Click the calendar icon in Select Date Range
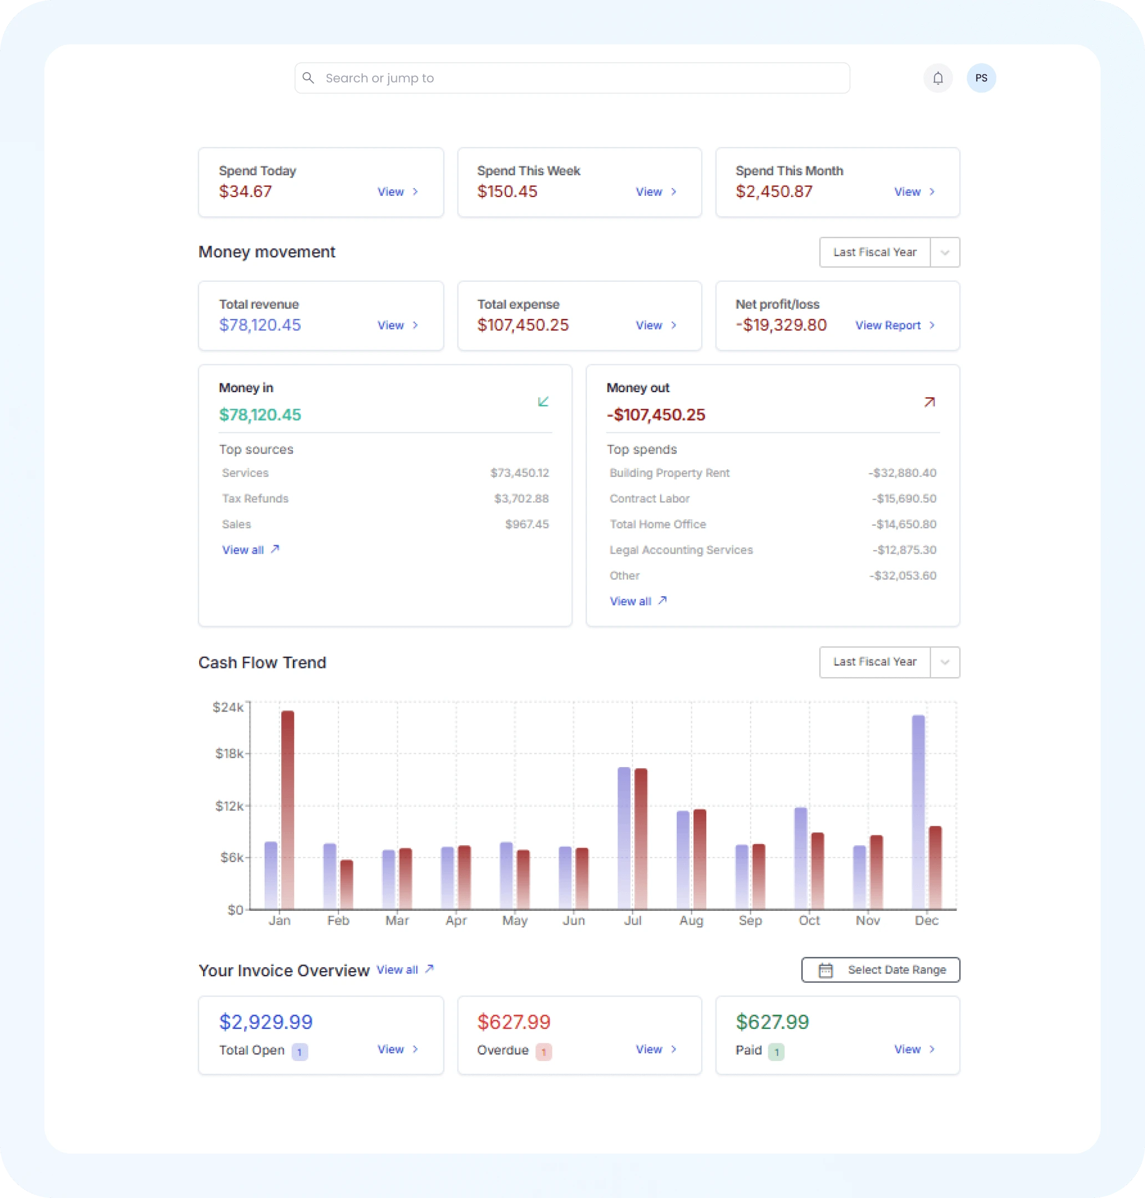 tap(825, 969)
